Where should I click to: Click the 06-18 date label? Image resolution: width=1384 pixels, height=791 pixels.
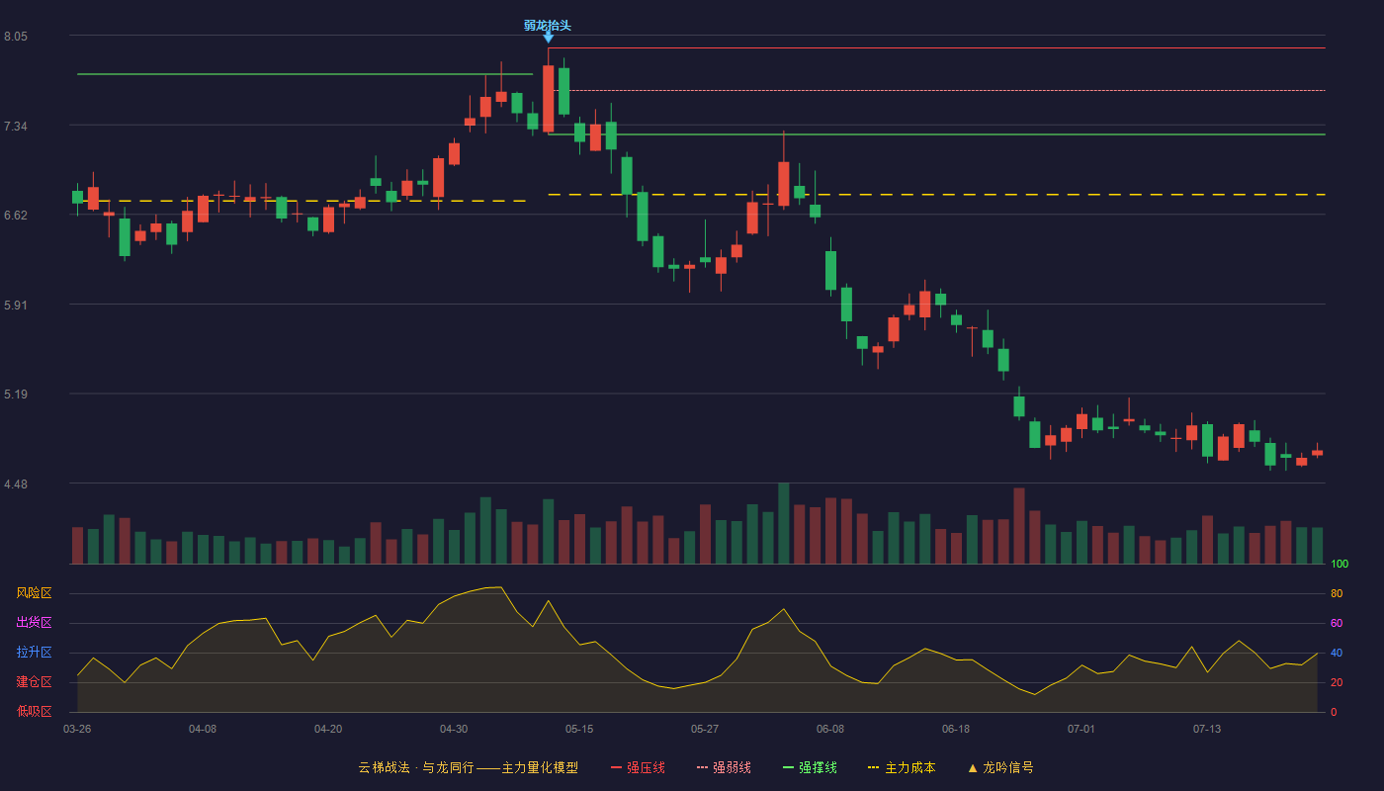(x=956, y=729)
